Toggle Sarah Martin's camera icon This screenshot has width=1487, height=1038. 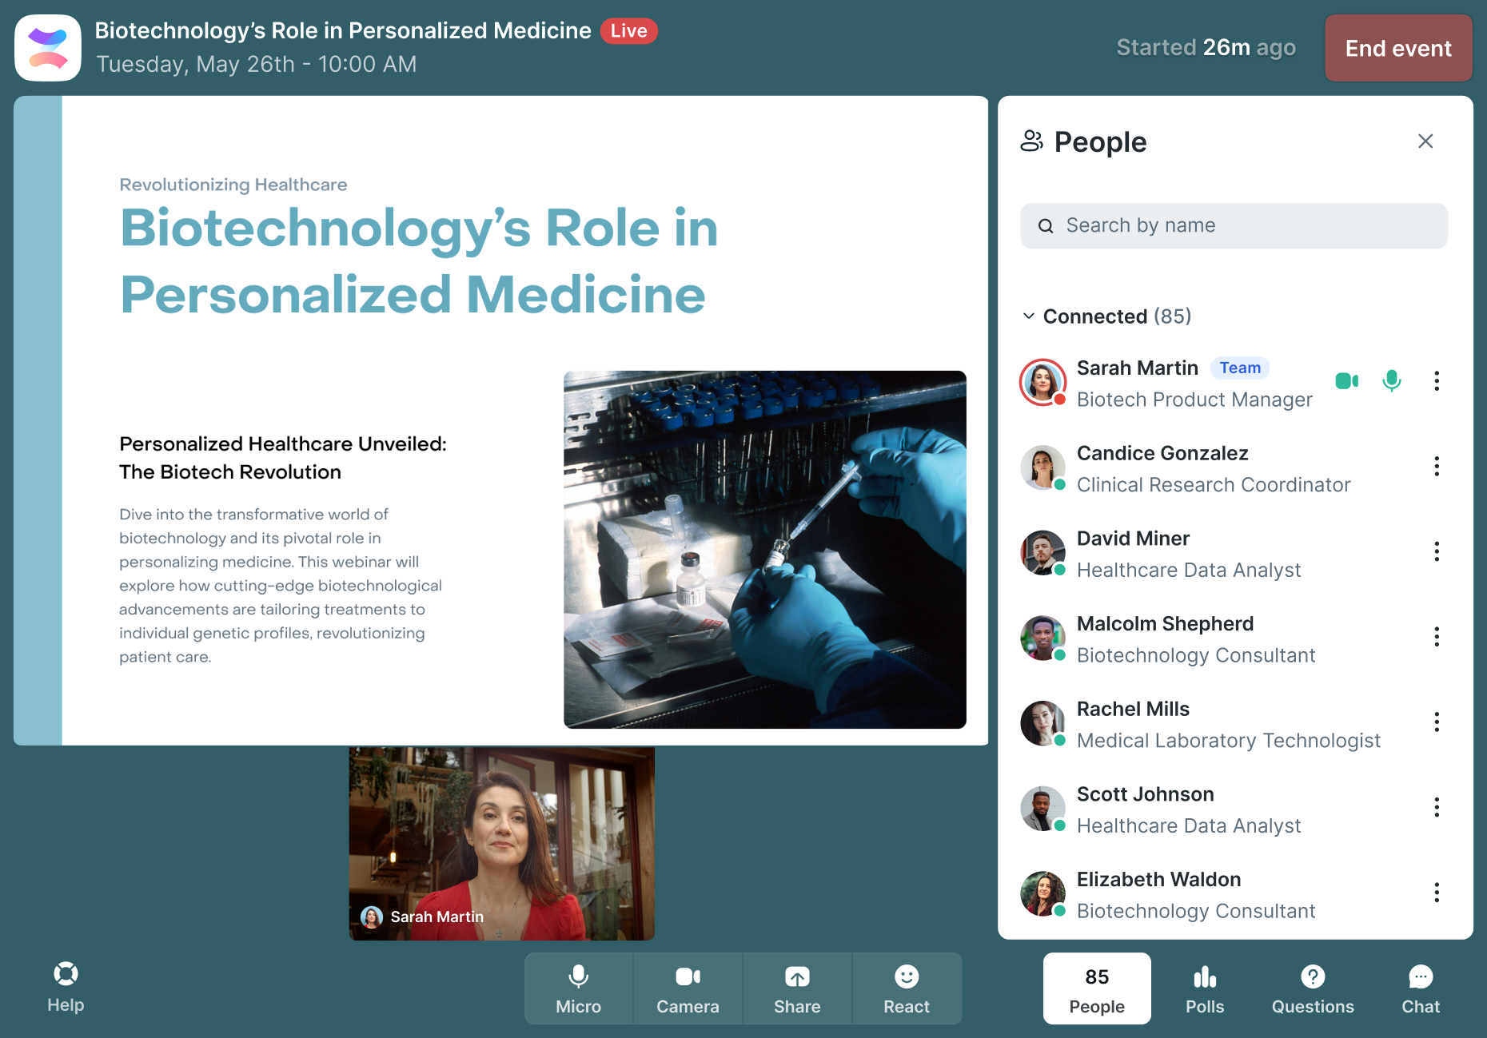[x=1347, y=381]
